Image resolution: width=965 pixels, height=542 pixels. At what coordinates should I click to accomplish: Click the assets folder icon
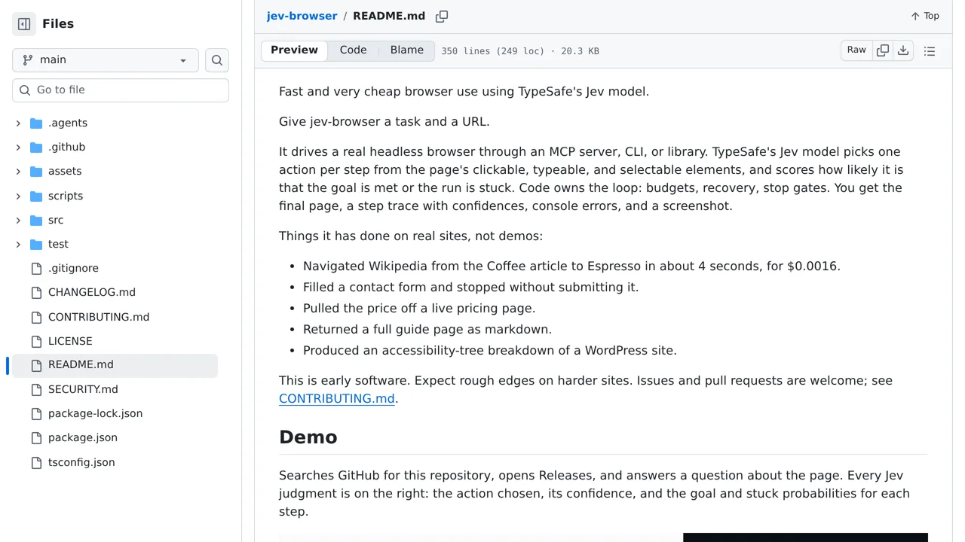point(36,172)
